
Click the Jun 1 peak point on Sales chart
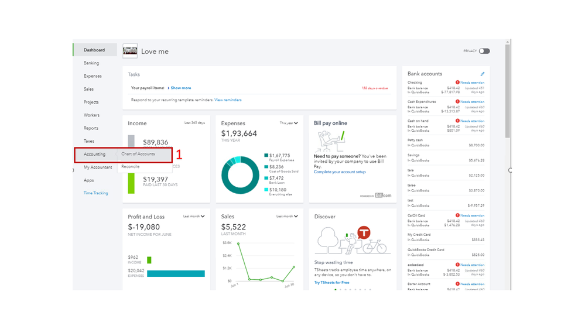pyautogui.click(x=238, y=244)
